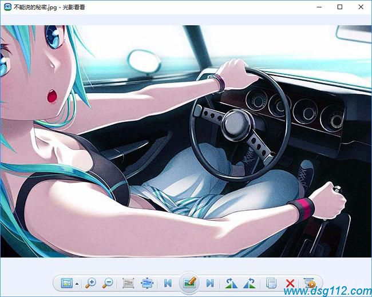Open the edit image button

coord(189,283)
